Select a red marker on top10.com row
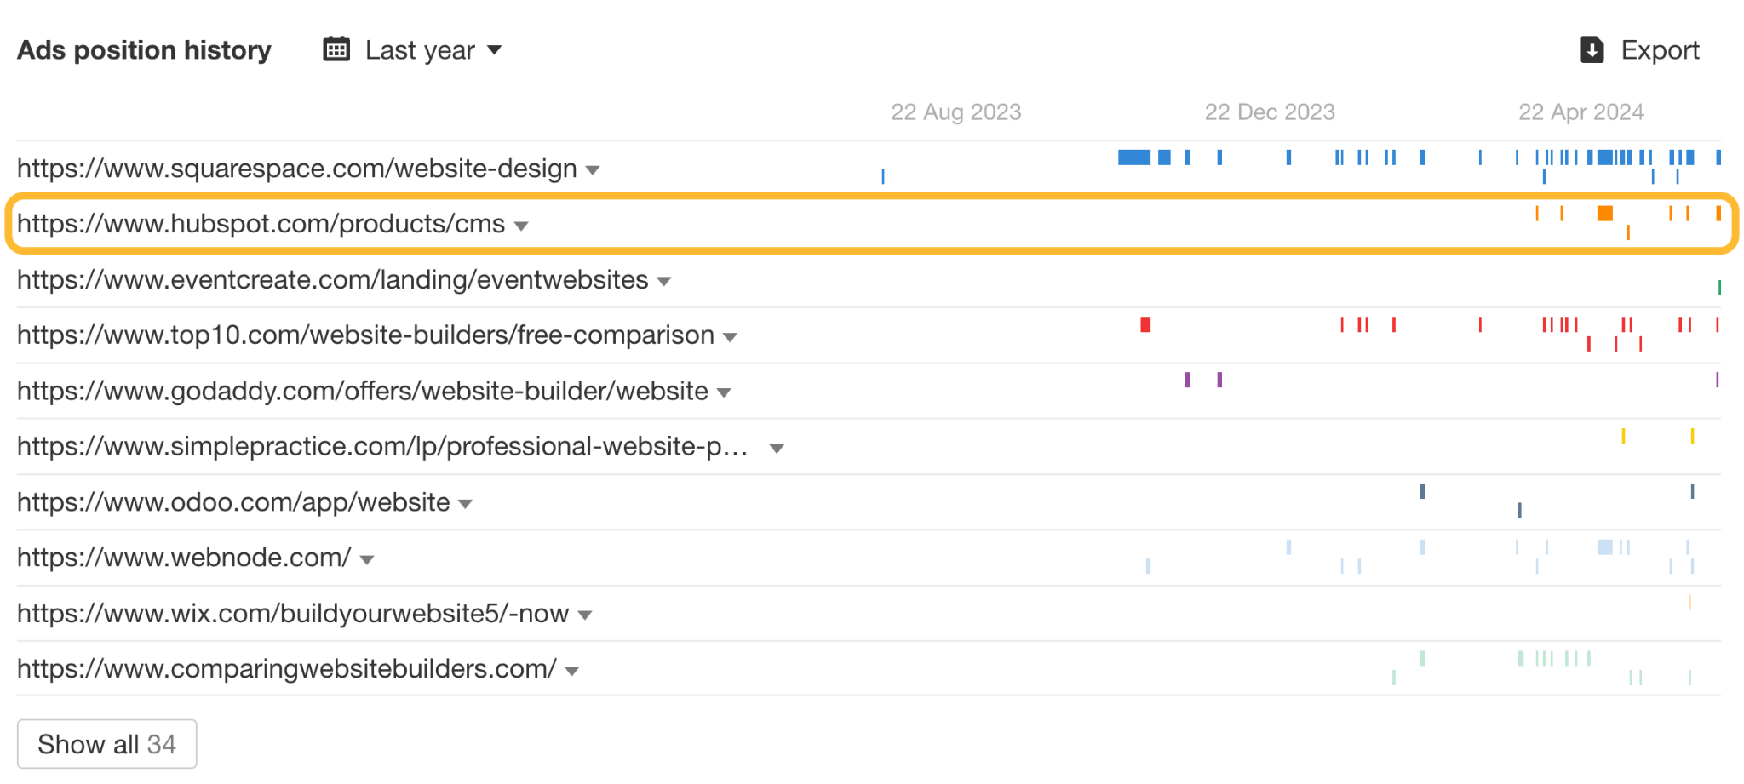The image size is (1744, 784). [1146, 324]
